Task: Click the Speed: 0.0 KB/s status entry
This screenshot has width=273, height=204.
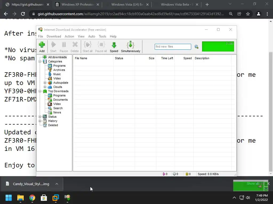Action: (208, 174)
